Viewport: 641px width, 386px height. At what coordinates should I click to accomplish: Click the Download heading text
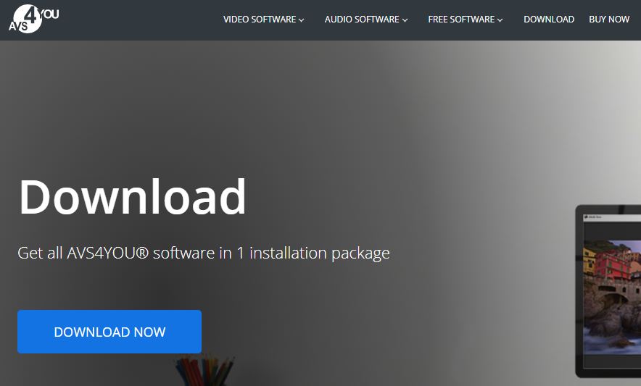click(x=133, y=197)
